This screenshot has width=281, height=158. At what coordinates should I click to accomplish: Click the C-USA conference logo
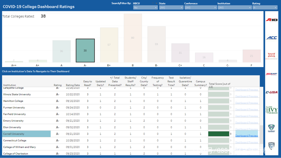pos(271,92)
